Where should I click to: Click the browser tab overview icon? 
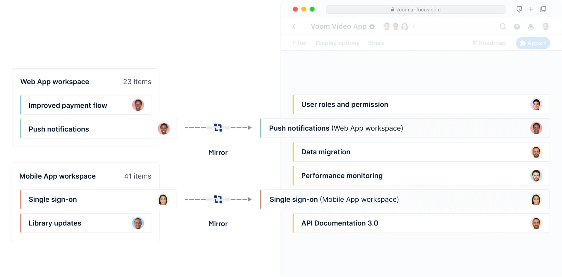543,9
